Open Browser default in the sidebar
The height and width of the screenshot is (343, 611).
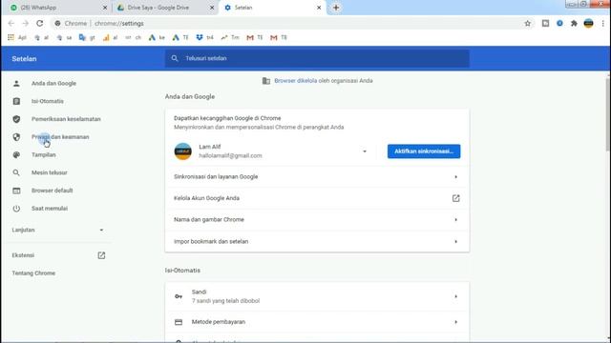(x=52, y=191)
